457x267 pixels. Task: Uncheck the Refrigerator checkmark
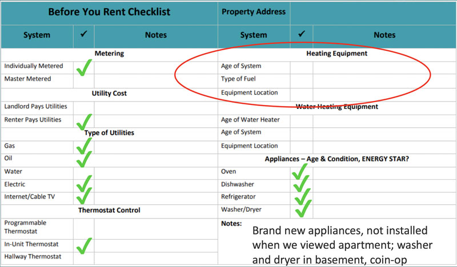[x=303, y=196]
